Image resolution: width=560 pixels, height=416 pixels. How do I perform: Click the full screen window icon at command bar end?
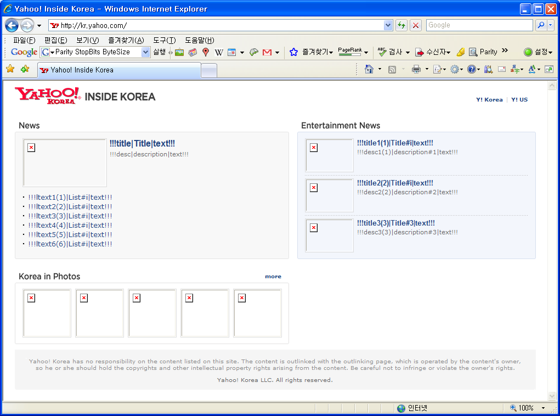549,69
